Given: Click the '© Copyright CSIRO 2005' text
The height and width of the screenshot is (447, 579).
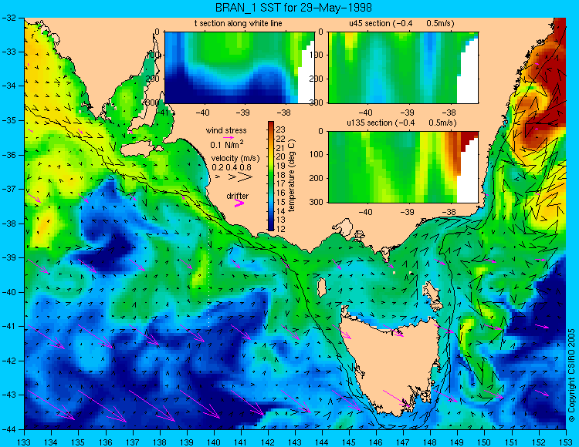Looking at the screenshot, I should click(x=571, y=375).
